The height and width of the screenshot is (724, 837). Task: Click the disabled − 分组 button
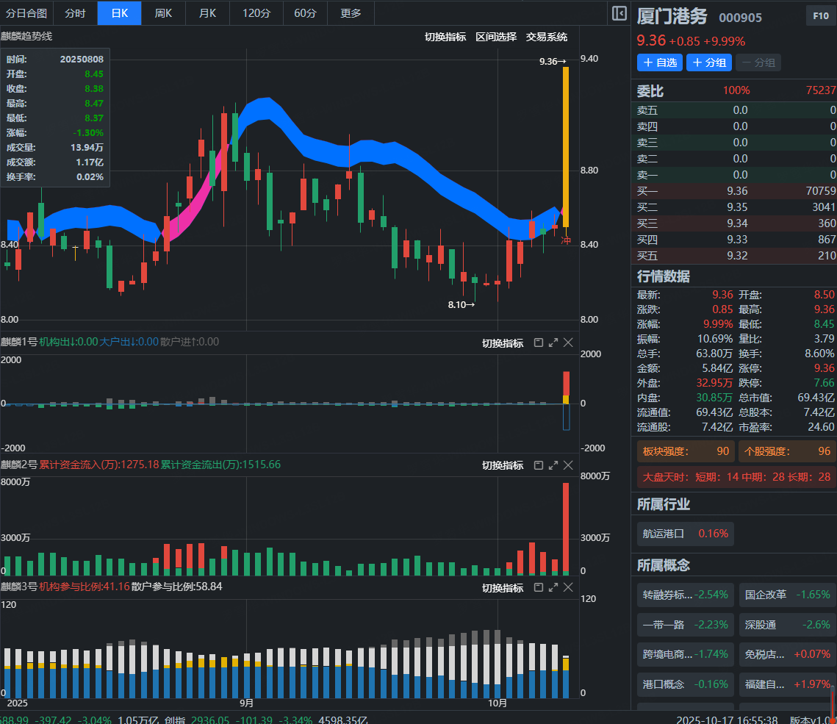coord(758,62)
